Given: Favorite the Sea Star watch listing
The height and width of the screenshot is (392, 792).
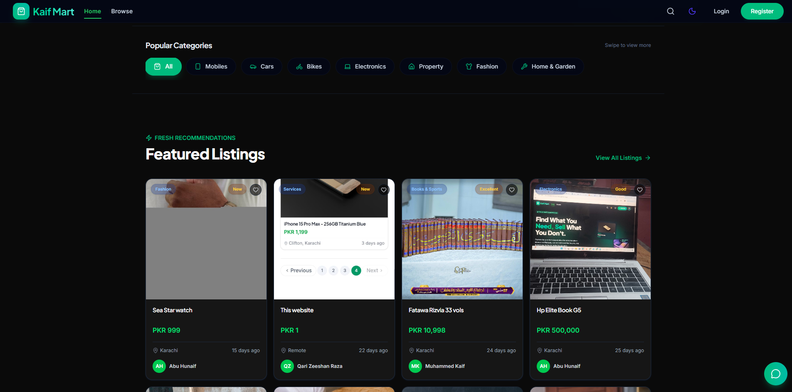Looking at the screenshot, I should coord(256,190).
